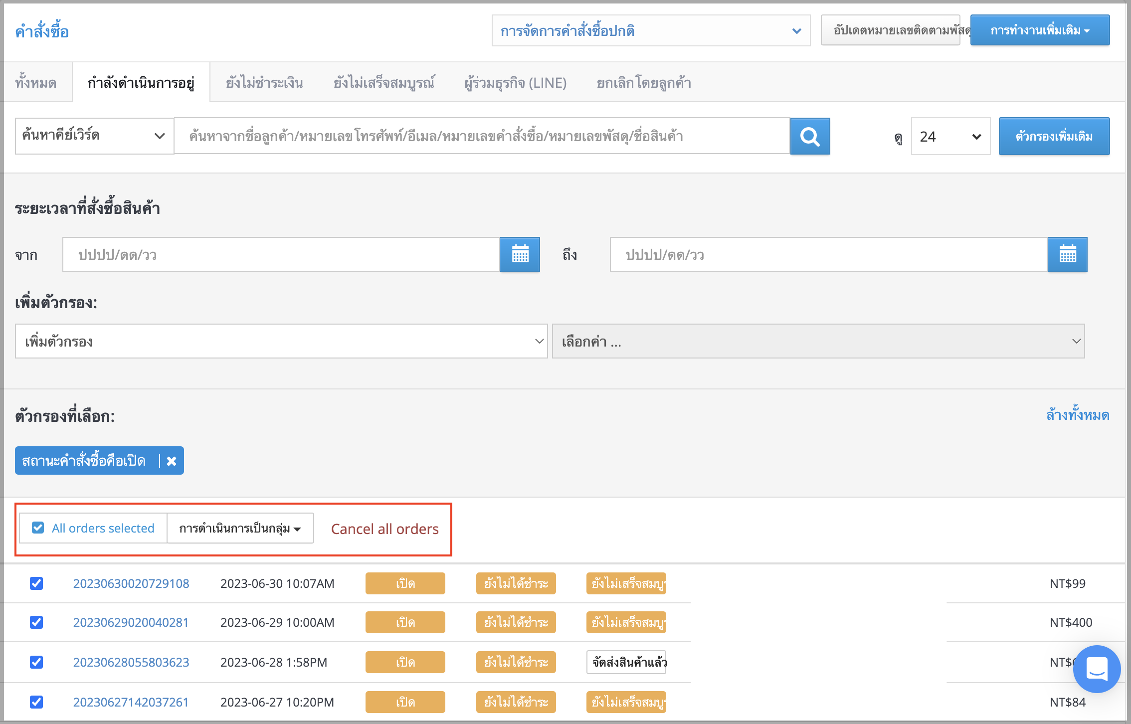Change the view count dropdown showing 24
The height and width of the screenshot is (724, 1131).
[x=950, y=136]
